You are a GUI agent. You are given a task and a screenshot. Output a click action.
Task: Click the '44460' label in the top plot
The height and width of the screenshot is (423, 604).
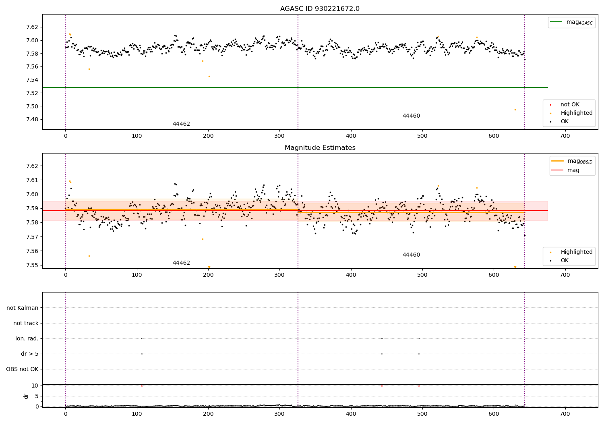411,116
